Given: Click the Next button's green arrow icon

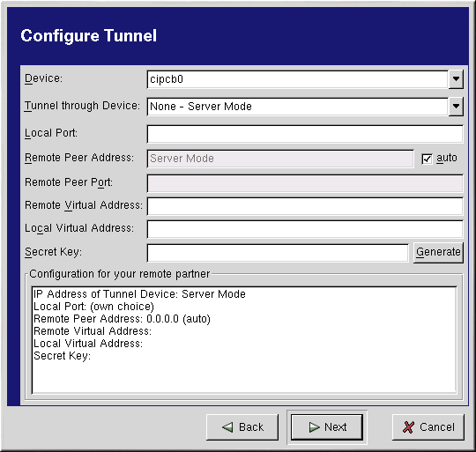Looking at the screenshot, I should pyautogui.click(x=314, y=427).
